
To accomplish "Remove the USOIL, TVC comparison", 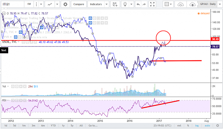I will pos(35,42).
